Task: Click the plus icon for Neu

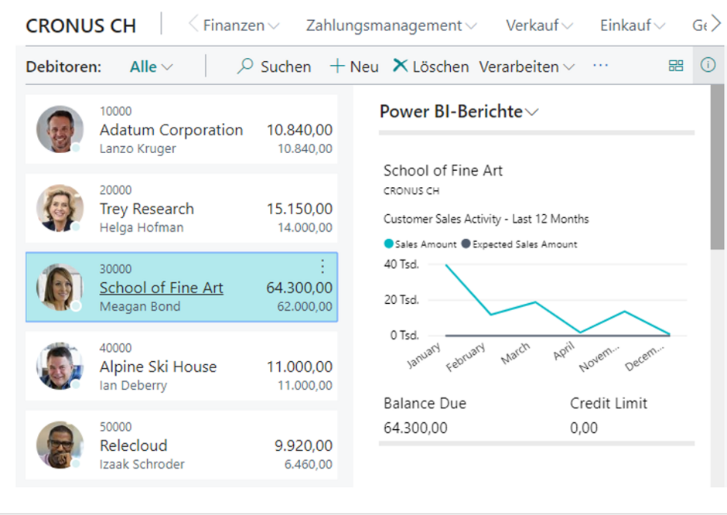Action: tap(337, 67)
